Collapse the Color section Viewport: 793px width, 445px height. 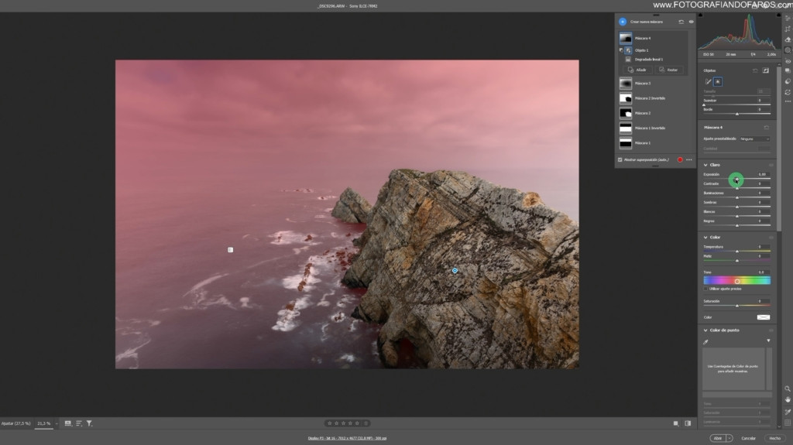[705, 237]
